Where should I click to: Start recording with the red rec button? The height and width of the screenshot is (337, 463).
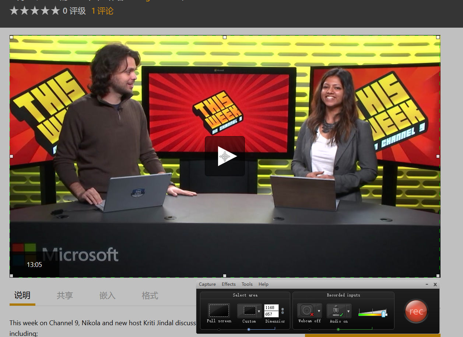pyautogui.click(x=416, y=311)
